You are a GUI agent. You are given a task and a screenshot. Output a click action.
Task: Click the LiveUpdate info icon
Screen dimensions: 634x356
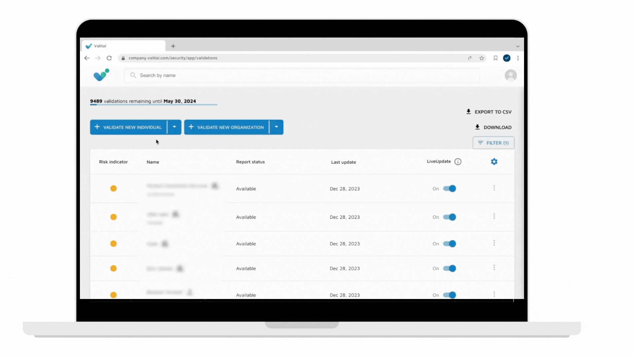pyautogui.click(x=458, y=162)
